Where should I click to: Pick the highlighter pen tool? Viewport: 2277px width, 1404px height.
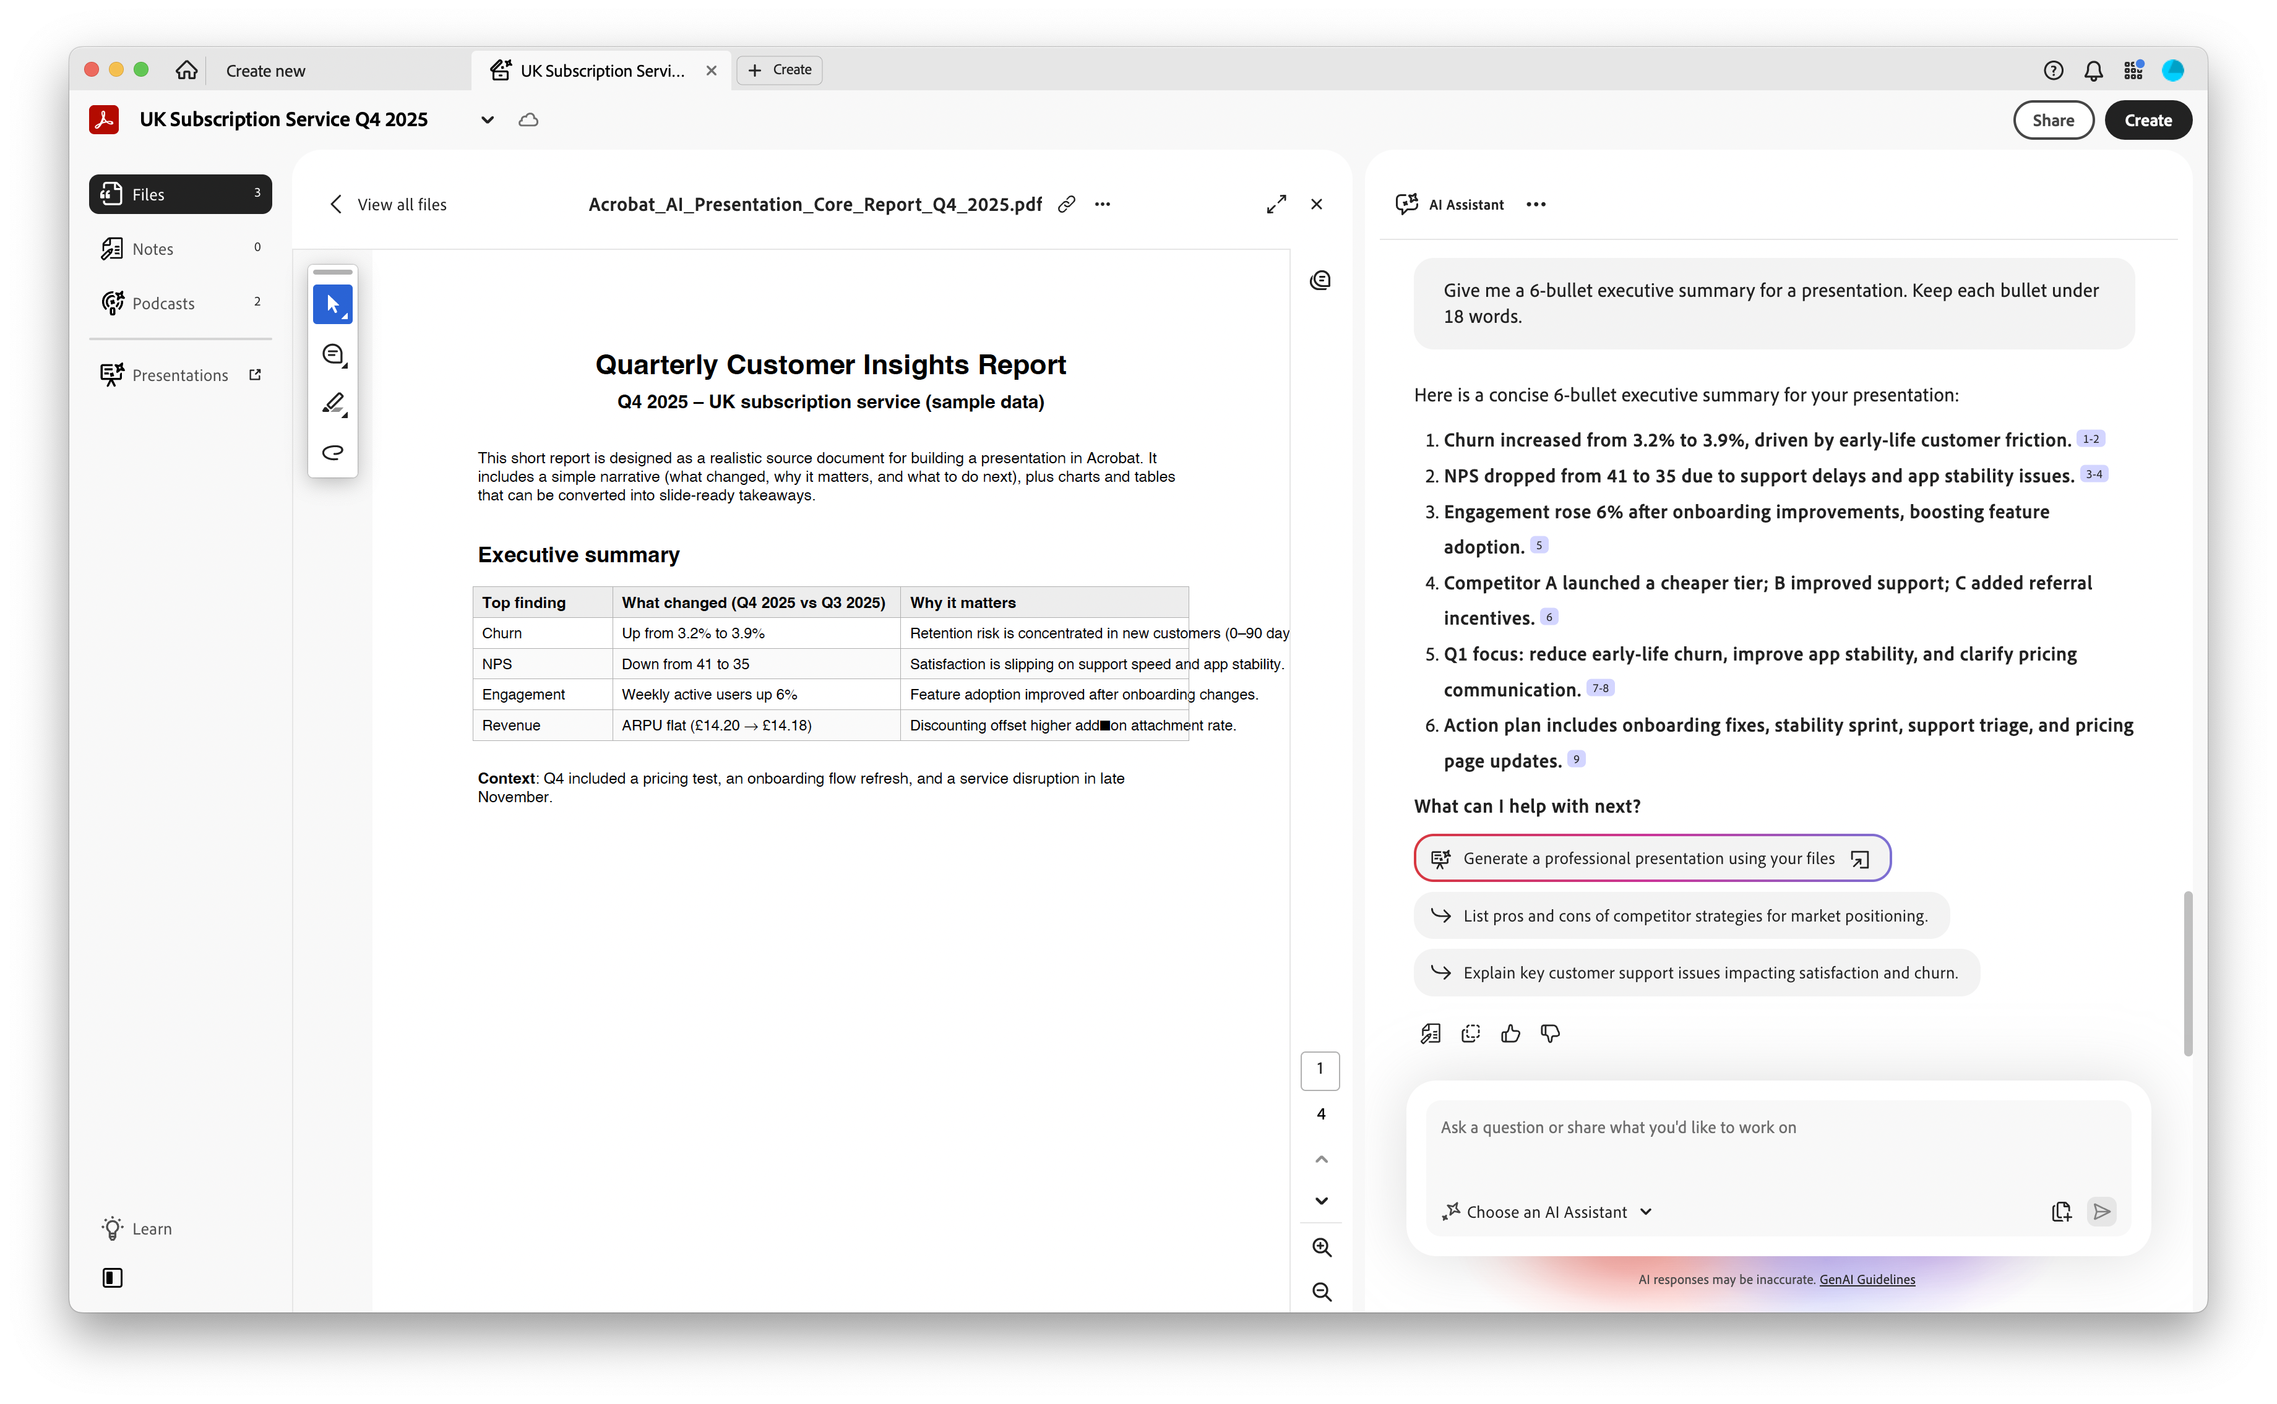(333, 403)
